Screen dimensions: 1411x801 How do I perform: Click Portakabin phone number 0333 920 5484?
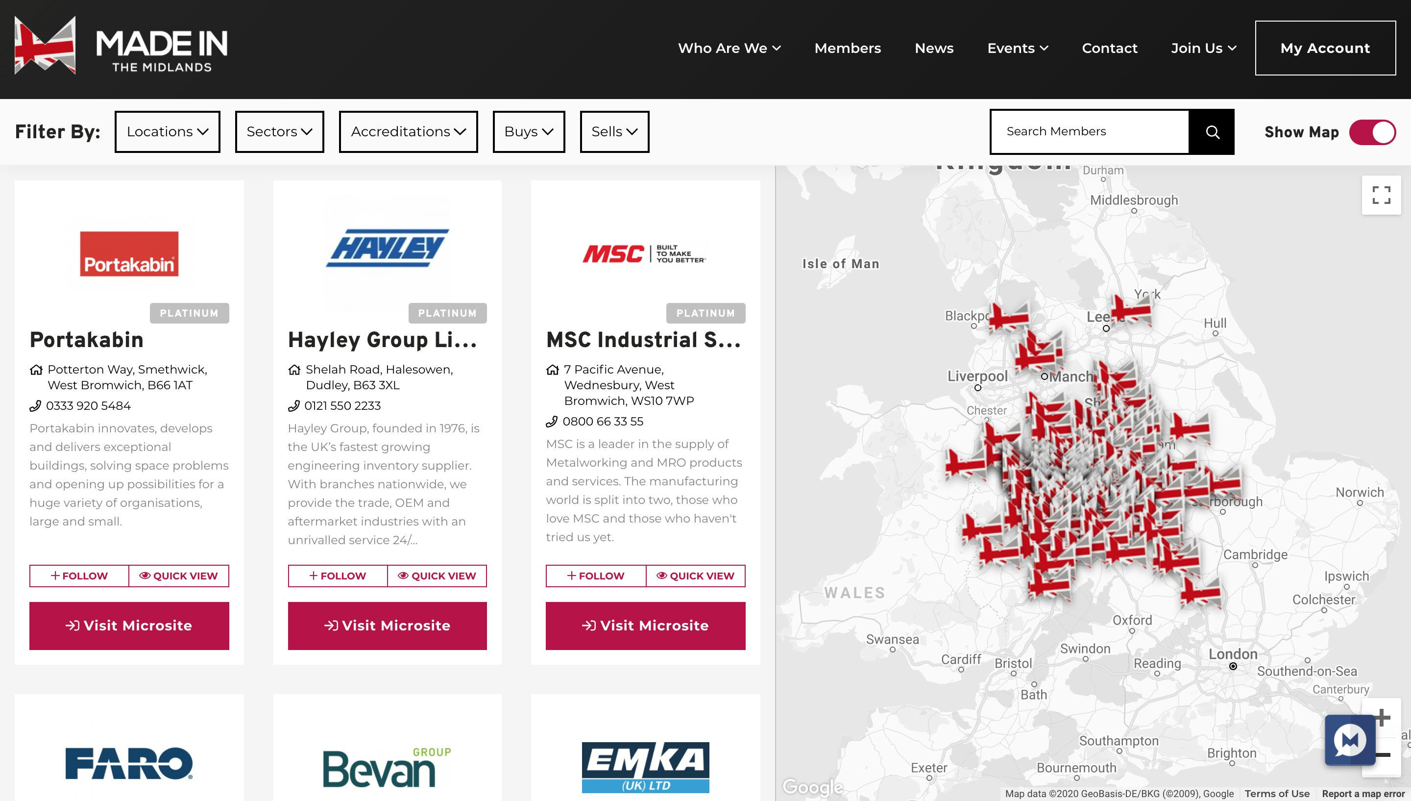click(x=88, y=405)
